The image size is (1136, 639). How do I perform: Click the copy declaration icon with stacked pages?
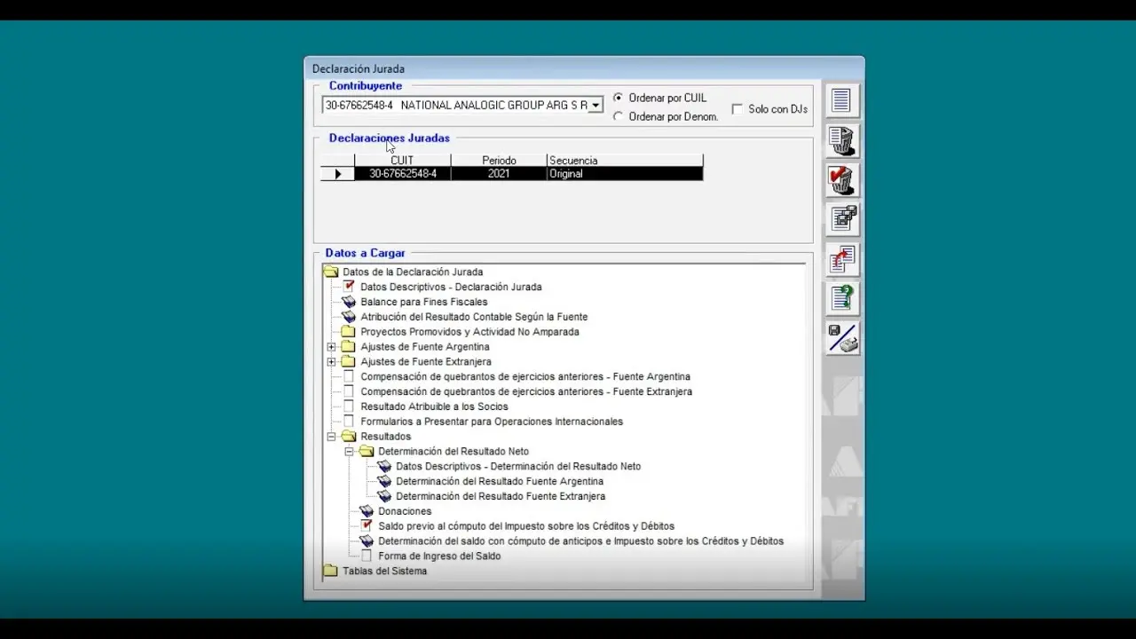pos(841,219)
